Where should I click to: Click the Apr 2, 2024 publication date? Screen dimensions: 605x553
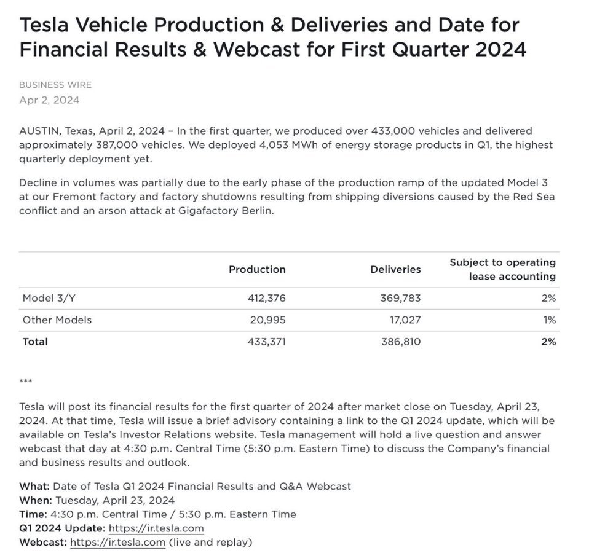pos(49,100)
